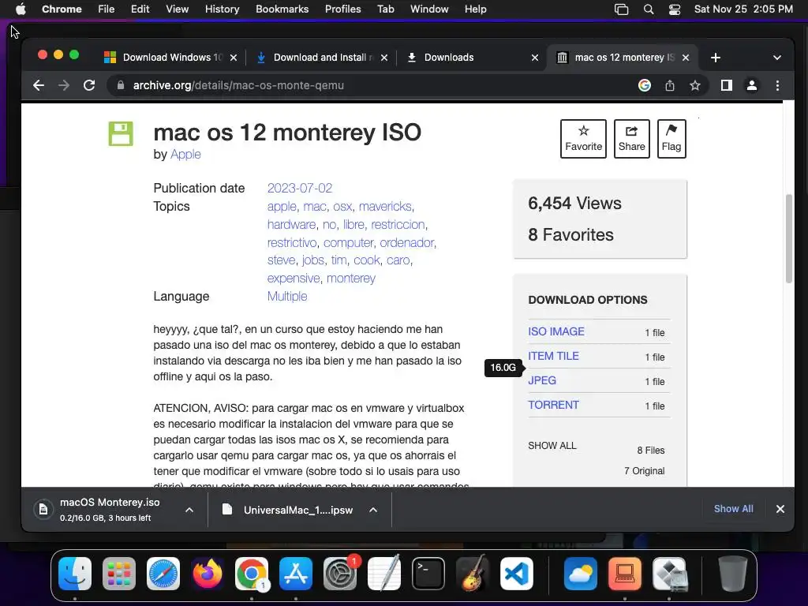Click the forward navigation arrow
This screenshot has width=808, height=606.
pos(64,85)
